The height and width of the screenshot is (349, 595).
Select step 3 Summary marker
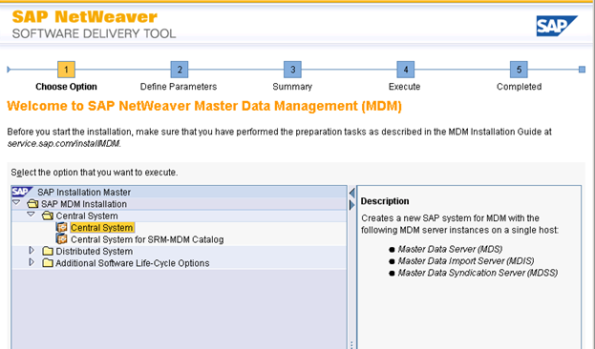click(292, 70)
